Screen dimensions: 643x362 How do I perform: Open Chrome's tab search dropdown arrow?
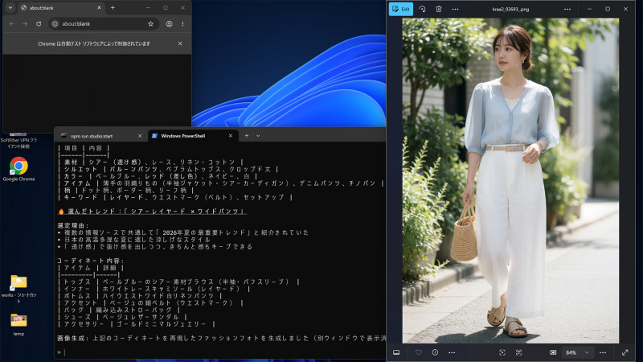(x=10, y=8)
